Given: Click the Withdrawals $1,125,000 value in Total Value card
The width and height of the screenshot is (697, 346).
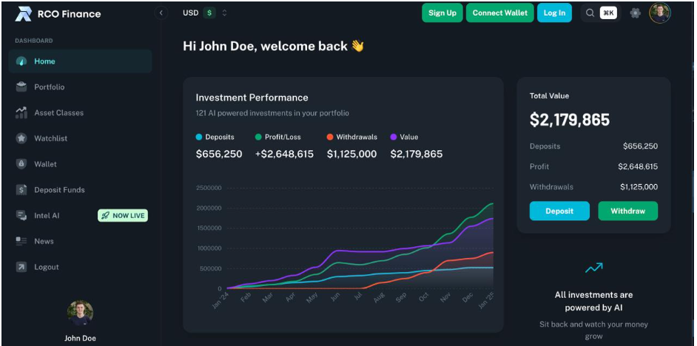Looking at the screenshot, I should point(639,187).
